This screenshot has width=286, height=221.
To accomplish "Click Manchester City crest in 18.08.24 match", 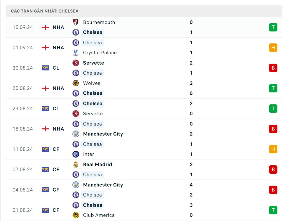I will (x=76, y=134).
